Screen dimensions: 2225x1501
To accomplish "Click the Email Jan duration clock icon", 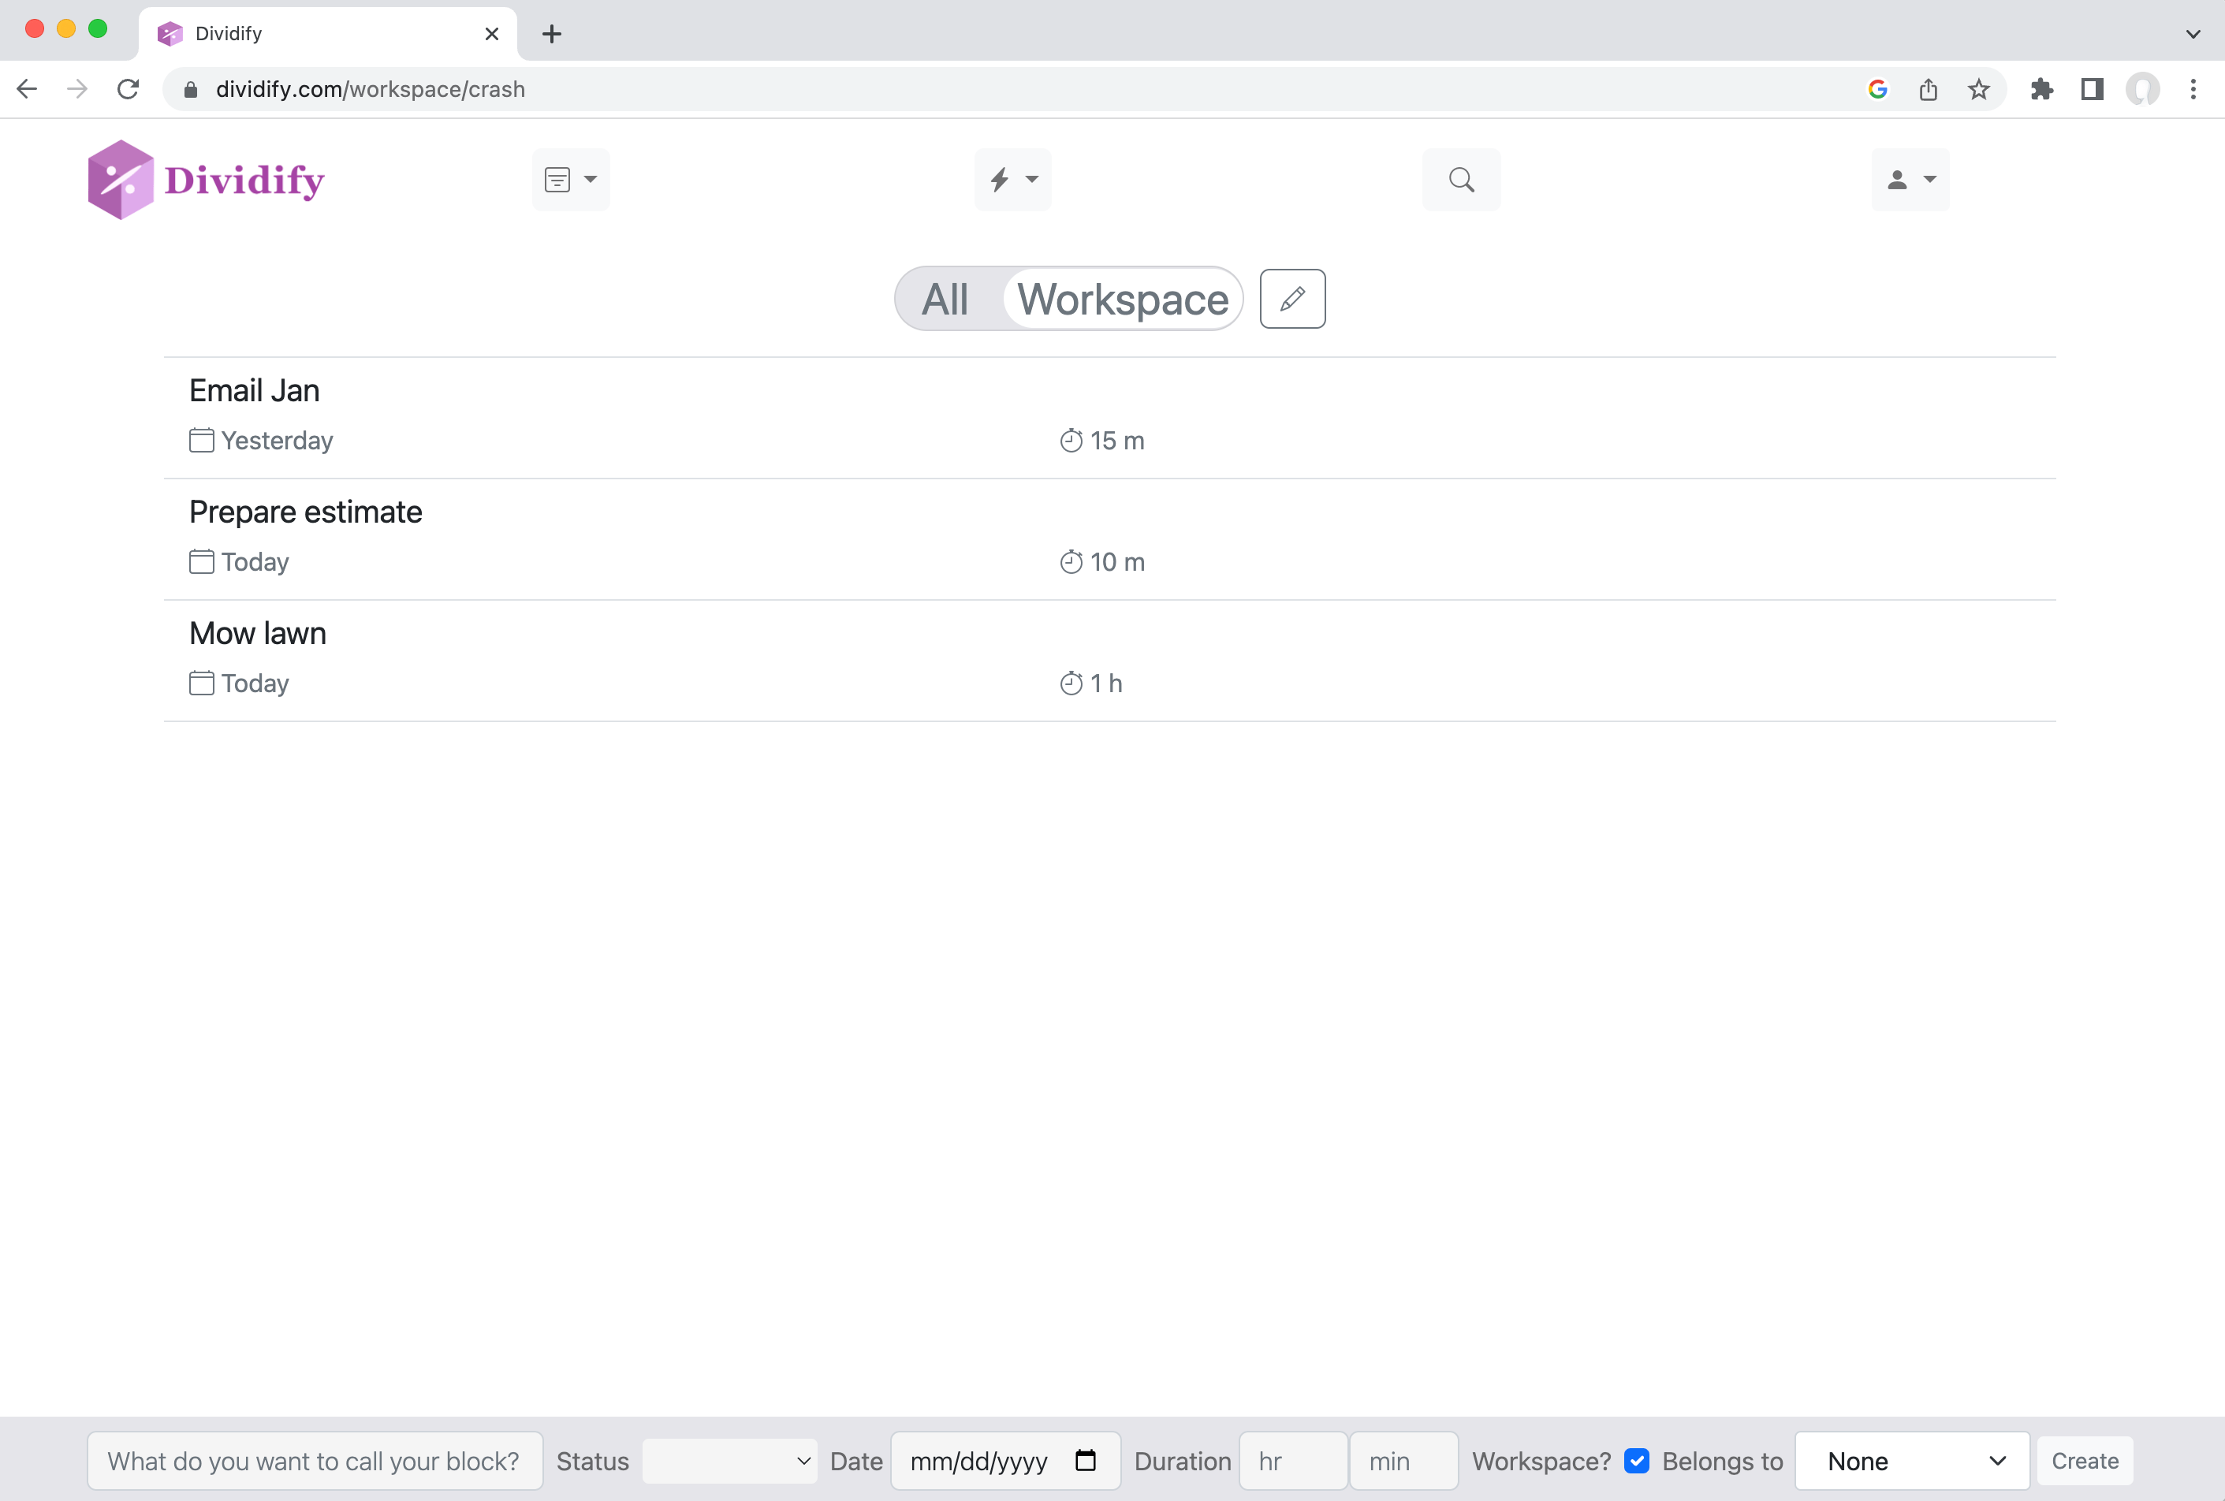I will tap(1071, 441).
